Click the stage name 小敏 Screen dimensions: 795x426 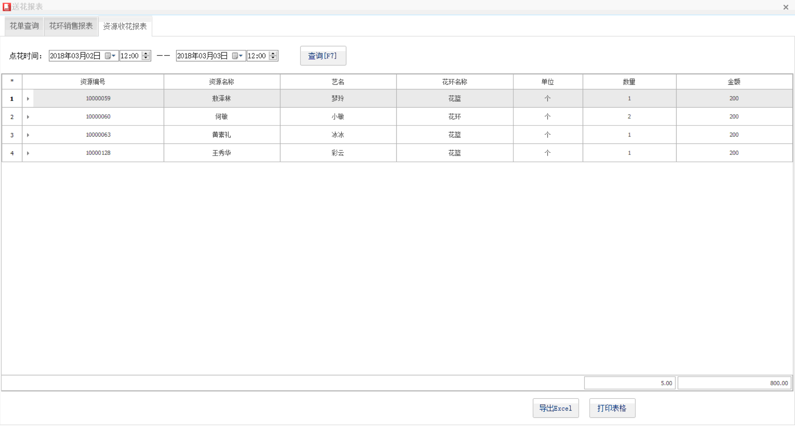coord(338,117)
